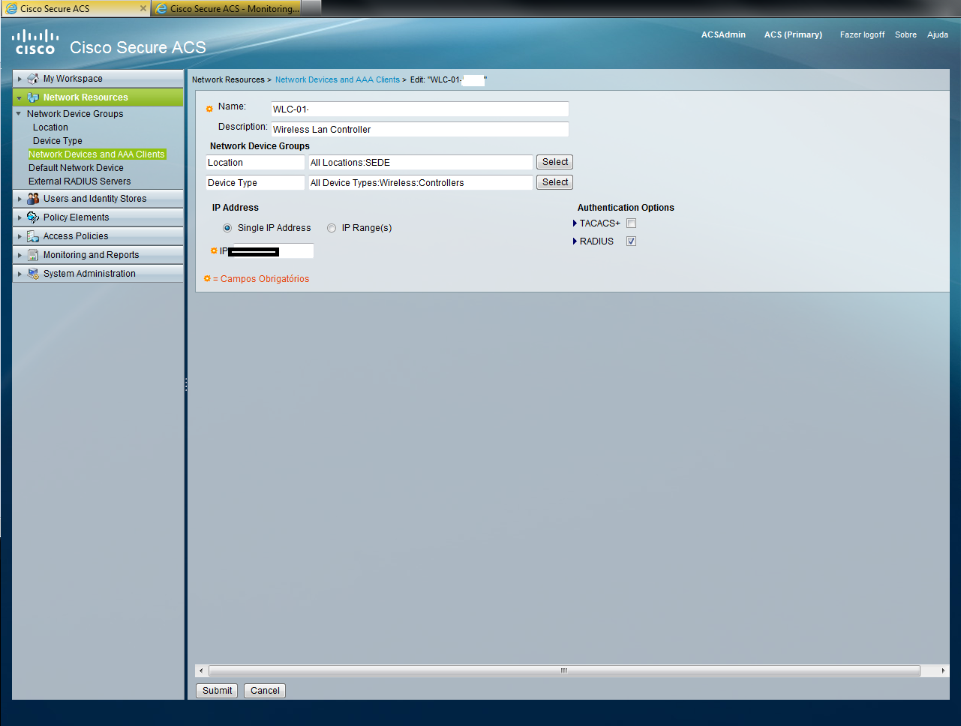Expand the System Administration arrow
961x726 pixels.
point(20,274)
